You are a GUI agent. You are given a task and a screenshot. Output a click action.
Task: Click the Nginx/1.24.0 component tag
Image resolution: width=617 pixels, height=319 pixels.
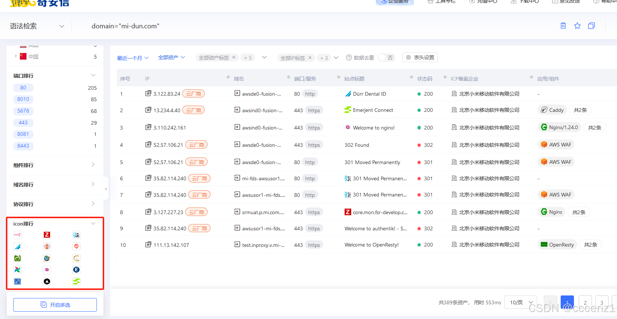560,127
